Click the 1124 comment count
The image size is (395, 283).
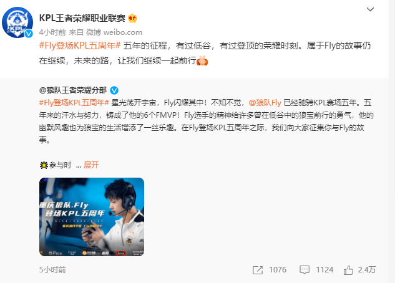click(324, 270)
